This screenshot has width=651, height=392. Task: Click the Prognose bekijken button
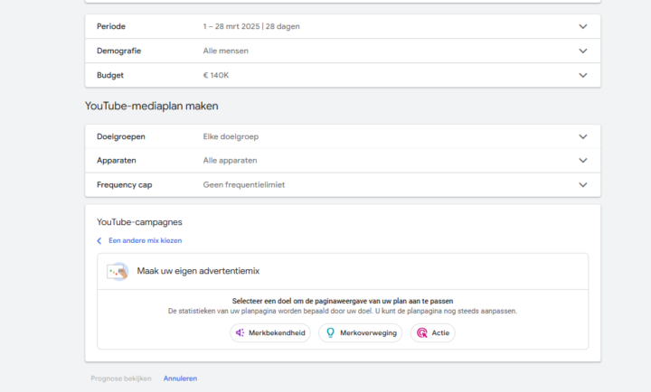tap(121, 378)
